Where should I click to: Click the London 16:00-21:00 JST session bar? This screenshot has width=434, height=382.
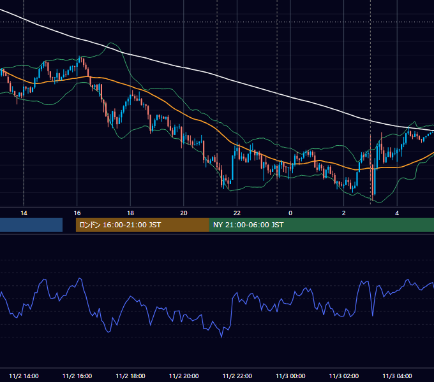point(142,225)
